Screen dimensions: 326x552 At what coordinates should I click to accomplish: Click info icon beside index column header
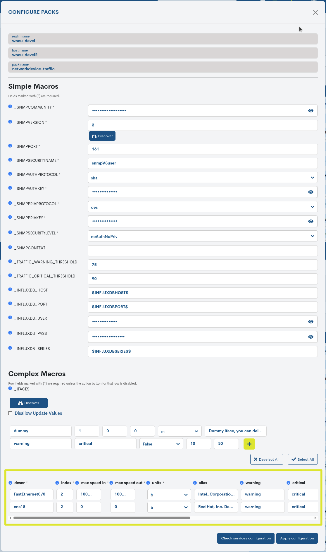point(57,483)
